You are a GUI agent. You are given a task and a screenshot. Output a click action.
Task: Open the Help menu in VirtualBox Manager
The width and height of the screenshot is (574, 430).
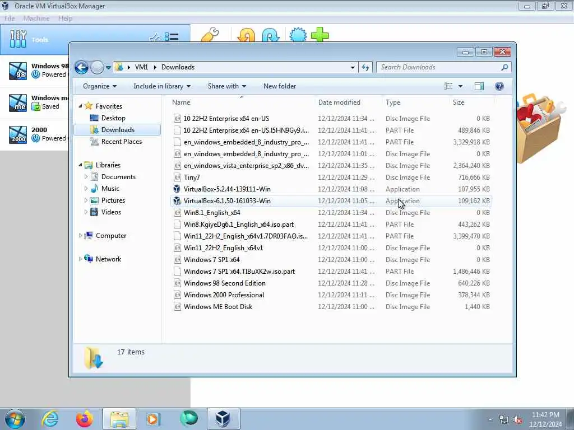coord(65,18)
